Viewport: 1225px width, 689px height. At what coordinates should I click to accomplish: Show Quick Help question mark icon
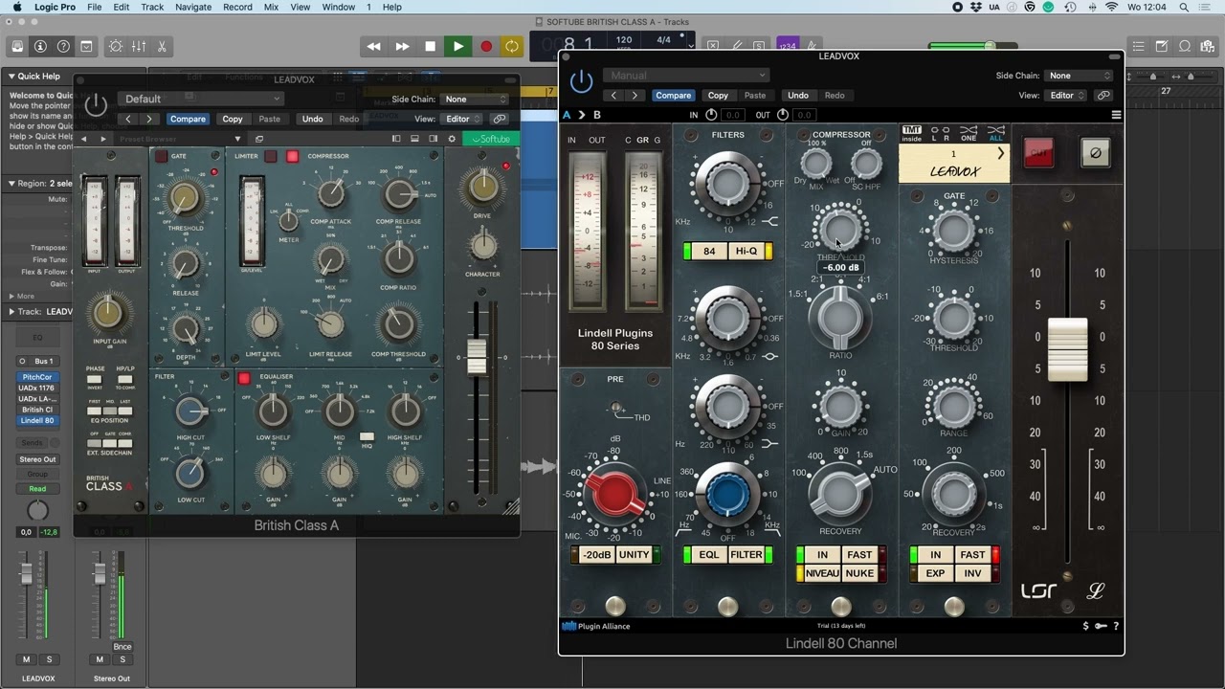click(x=63, y=46)
